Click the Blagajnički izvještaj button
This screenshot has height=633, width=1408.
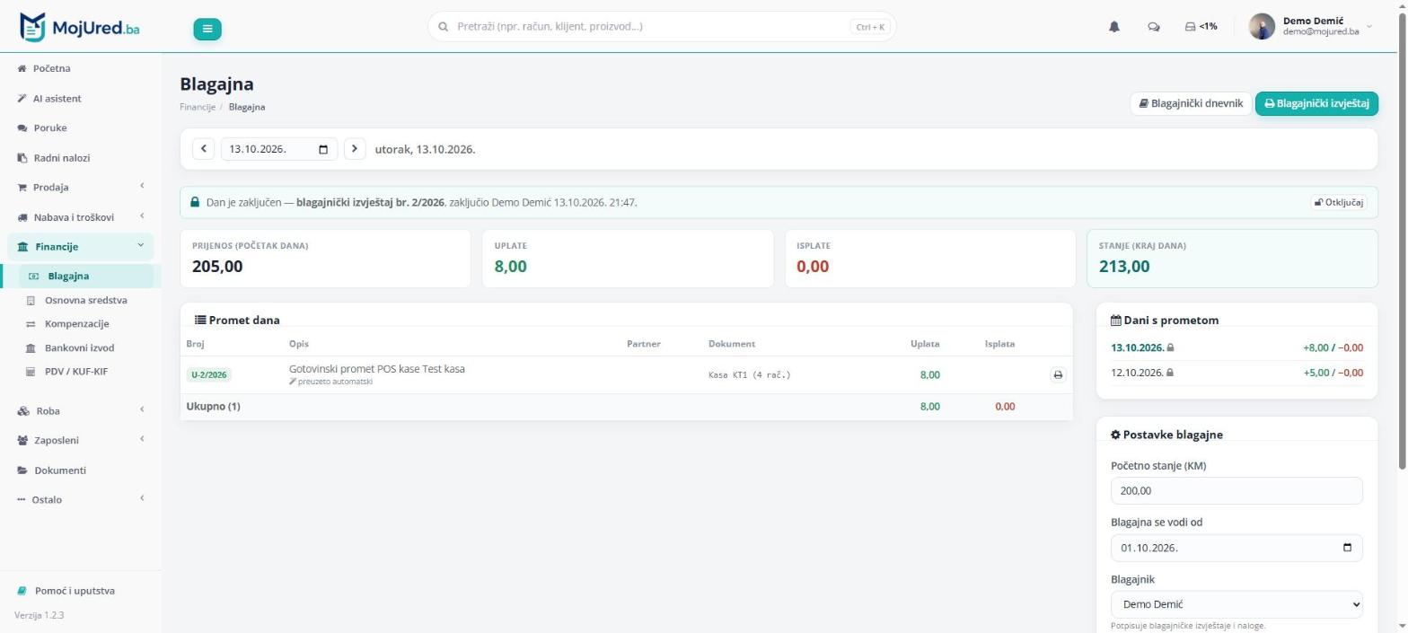pyautogui.click(x=1316, y=103)
